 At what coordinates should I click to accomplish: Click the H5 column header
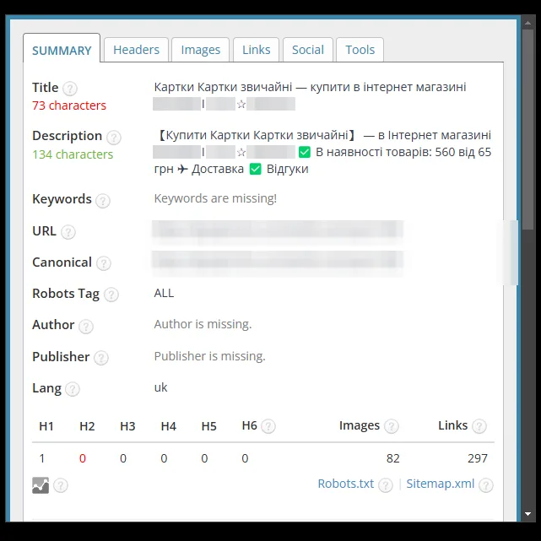click(208, 426)
